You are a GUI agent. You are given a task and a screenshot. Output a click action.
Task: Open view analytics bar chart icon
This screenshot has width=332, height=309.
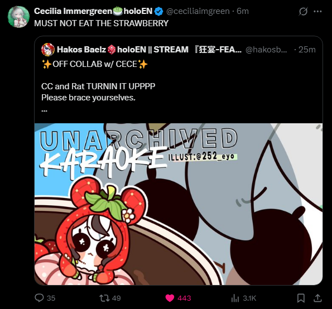pyautogui.click(x=235, y=298)
